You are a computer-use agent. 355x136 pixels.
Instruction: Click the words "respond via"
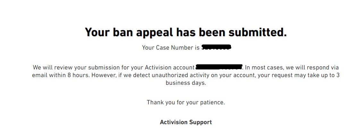tap(323, 68)
